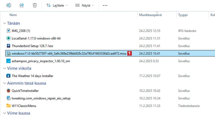
Task: Open the three-dot more options menu
Action: click(105, 6)
